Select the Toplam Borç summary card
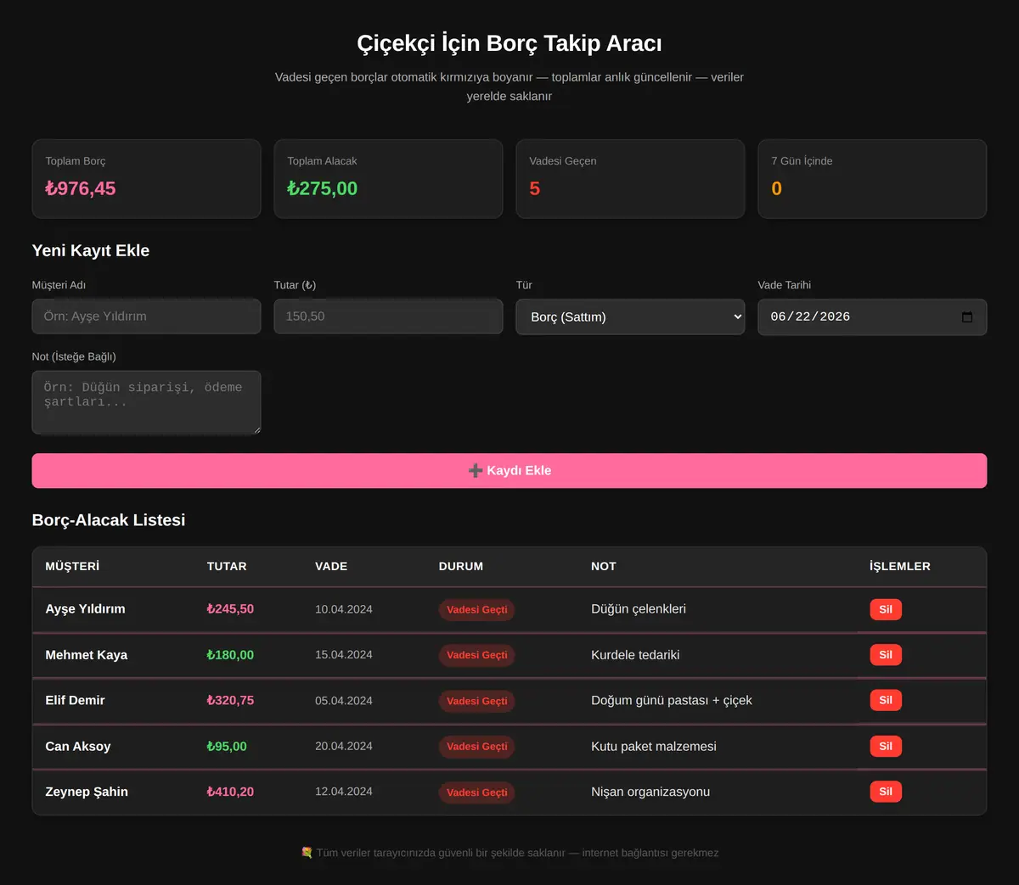This screenshot has width=1019, height=885. (x=146, y=179)
